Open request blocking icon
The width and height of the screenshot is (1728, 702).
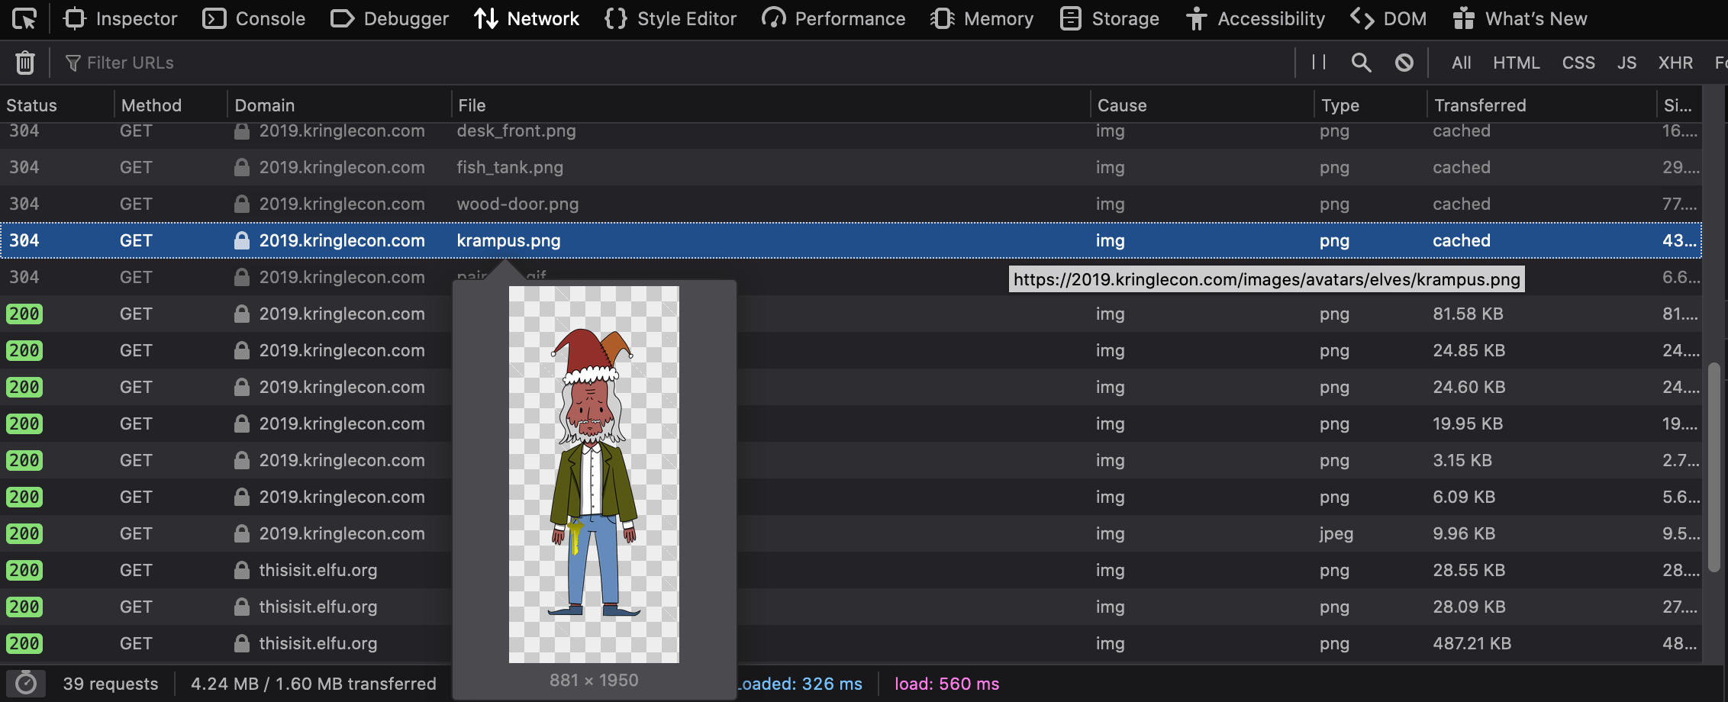click(1404, 63)
